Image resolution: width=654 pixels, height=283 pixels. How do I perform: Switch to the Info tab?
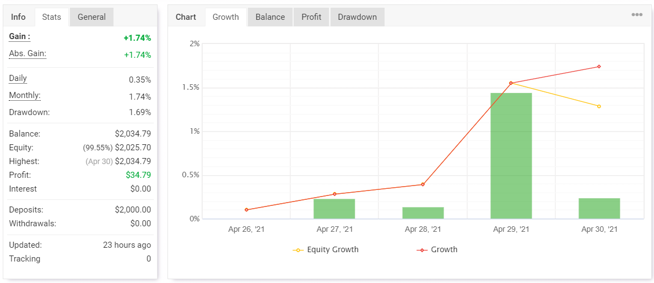(18, 17)
